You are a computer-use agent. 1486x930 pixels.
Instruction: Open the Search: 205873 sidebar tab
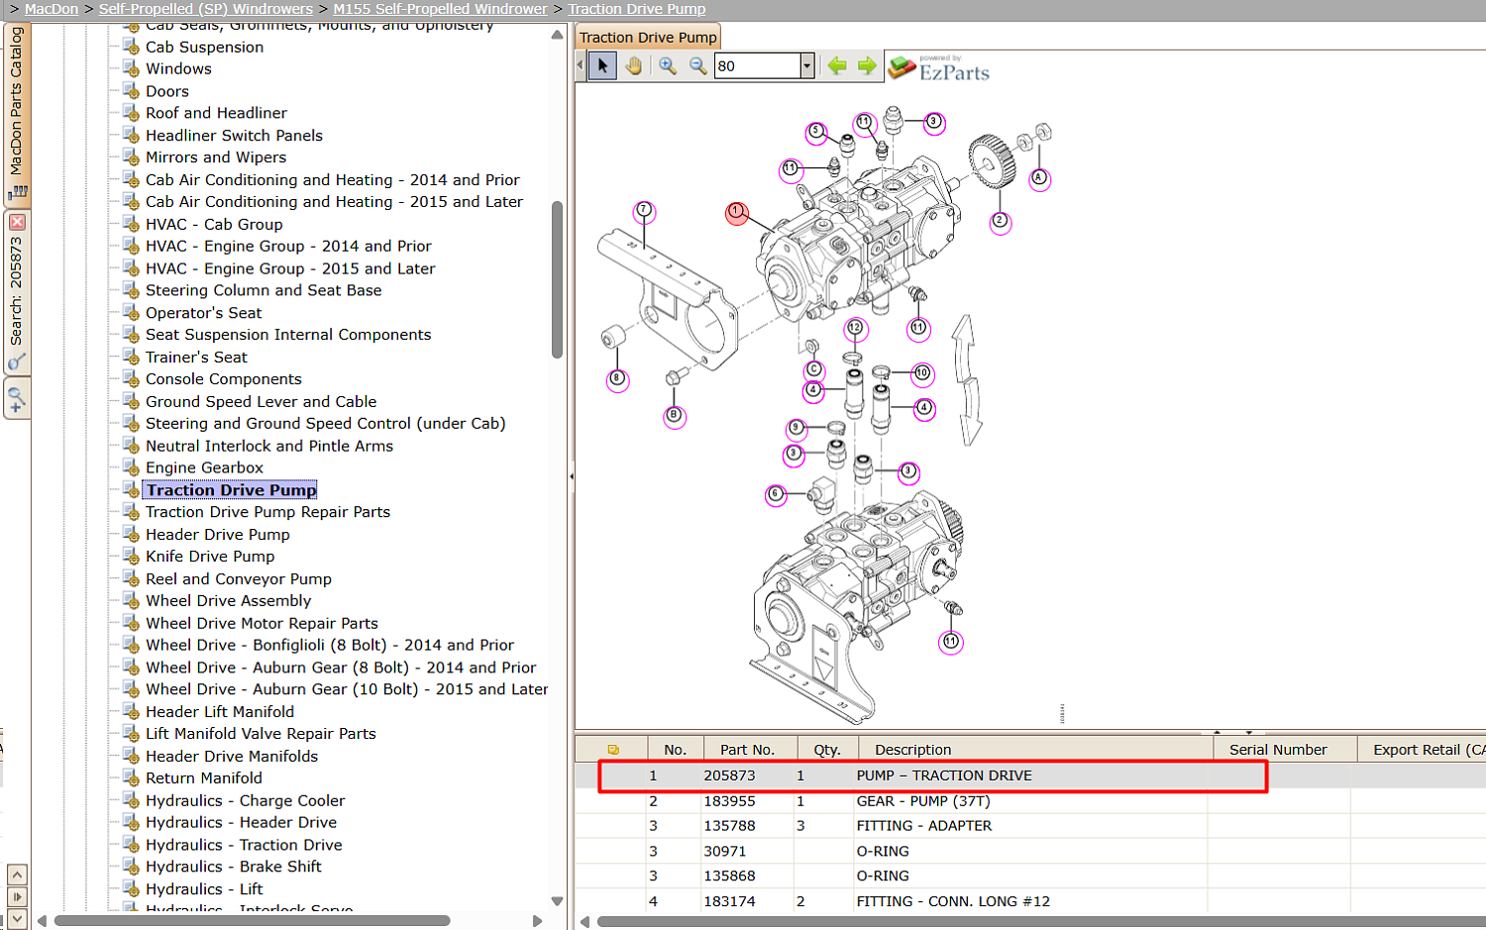click(x=17, y=292)
